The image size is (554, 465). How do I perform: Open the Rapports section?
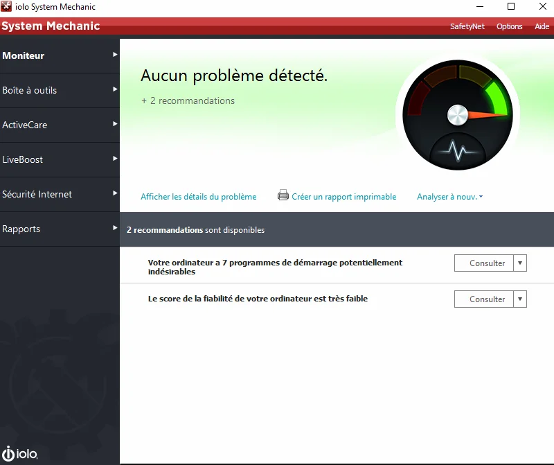pos(60,229)
